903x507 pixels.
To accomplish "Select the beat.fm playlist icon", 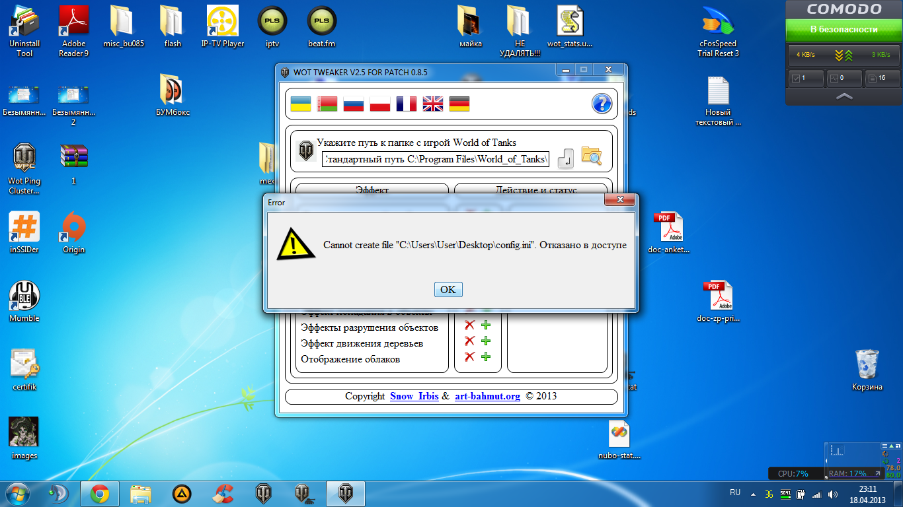I will [322, 26].
